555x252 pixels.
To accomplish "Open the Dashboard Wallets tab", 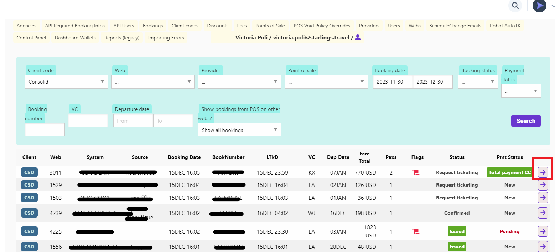I will pos(75,38).
